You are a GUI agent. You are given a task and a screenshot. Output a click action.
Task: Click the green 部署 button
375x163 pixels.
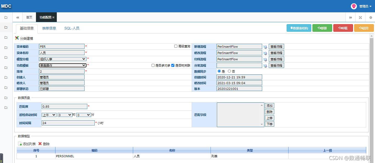[x=322, y=28]
